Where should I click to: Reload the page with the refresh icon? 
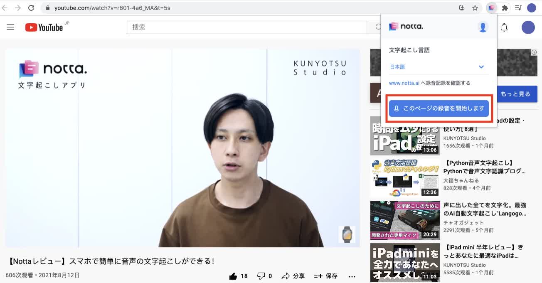(x=31, y=8)
